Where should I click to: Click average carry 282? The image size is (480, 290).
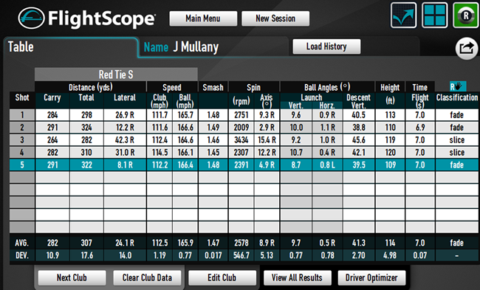click(52, 243)
